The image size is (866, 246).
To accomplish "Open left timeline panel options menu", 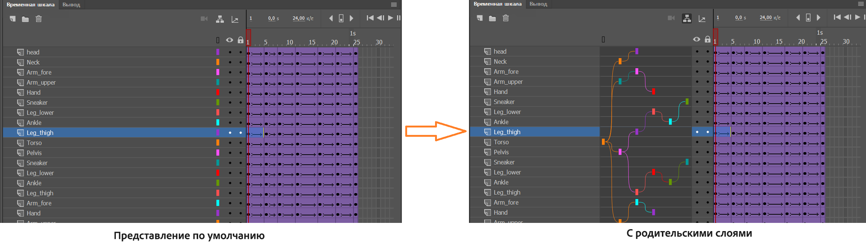I will (394, 4).
